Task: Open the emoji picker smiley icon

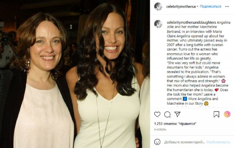Action: click(157, 142)
